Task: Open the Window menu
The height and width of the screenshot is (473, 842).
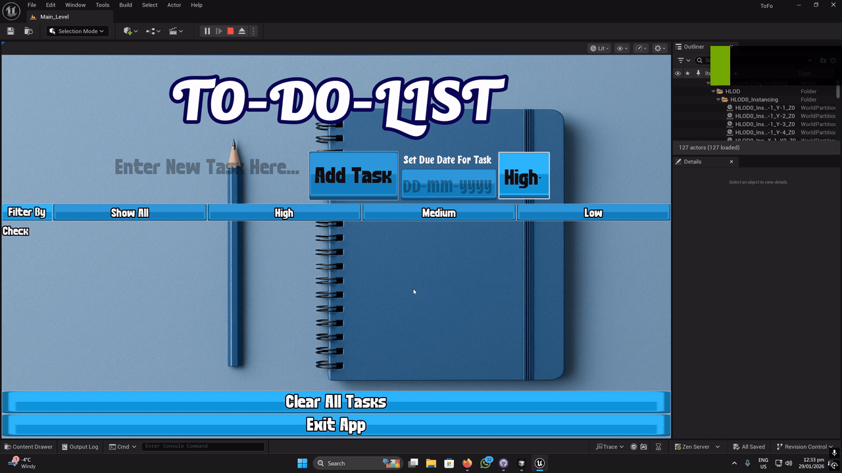Action: 75,5
